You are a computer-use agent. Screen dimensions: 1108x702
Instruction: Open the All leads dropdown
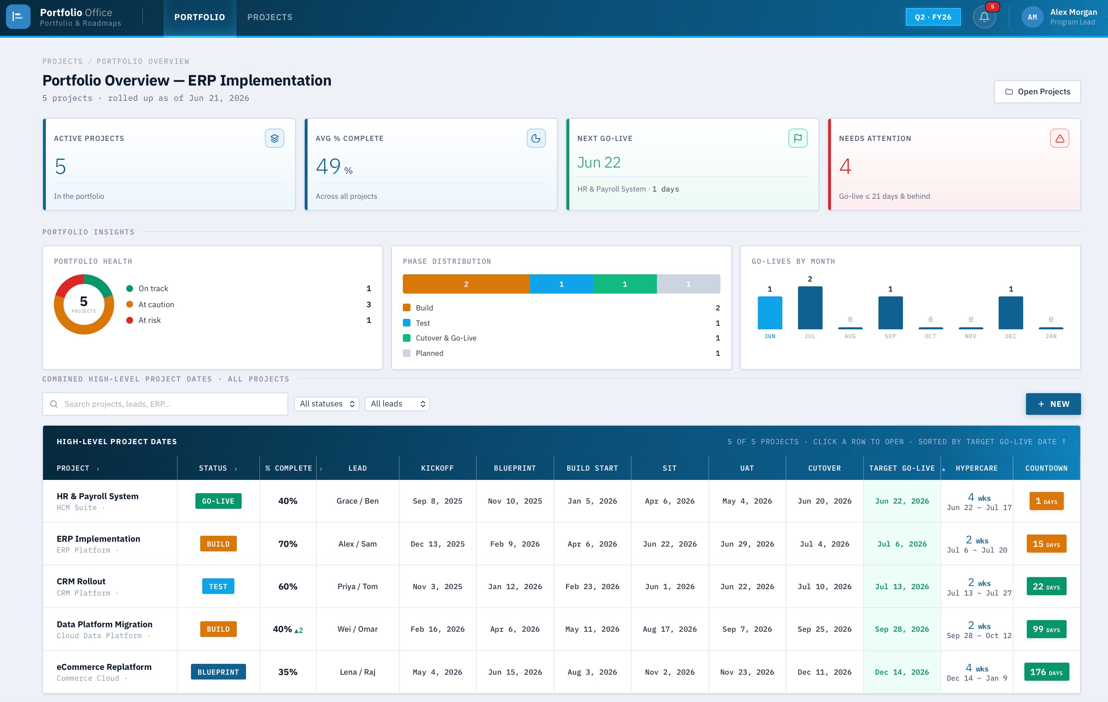coord(397,404)
